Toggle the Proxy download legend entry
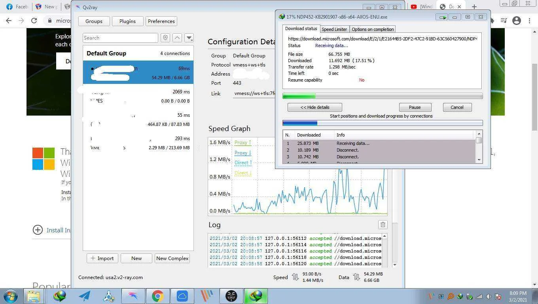Screen dimensions: 538x304 242,153
